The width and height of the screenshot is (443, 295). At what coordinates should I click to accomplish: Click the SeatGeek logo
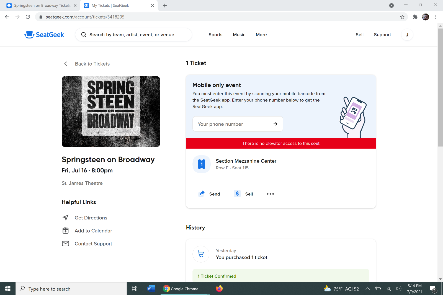44,35
